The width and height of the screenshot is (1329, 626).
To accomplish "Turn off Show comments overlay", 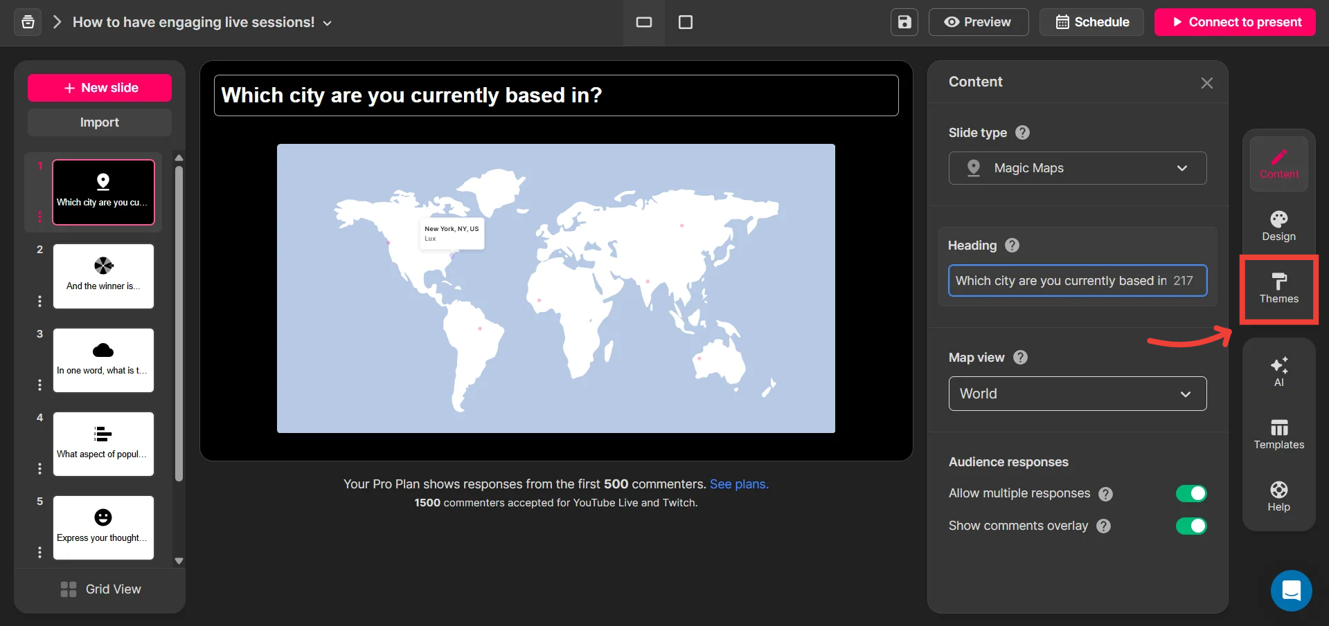I will pyautogui.click(x=1190, y=526).
